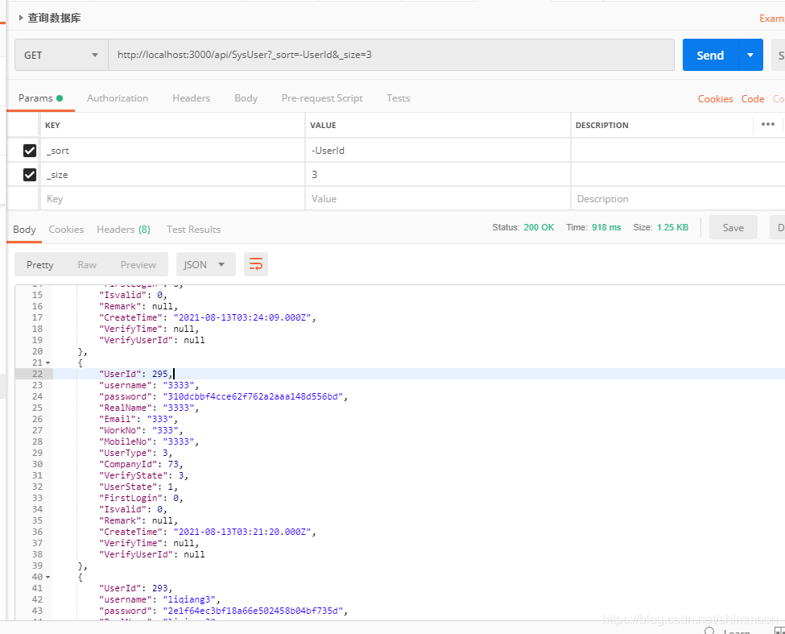Collapse JSON object at line 21
Viewport: 785px width, 634px height.
(x=48, y=363)
